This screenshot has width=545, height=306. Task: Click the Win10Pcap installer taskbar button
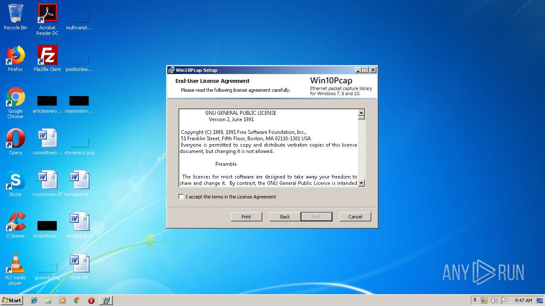click(x=106, y=300)
